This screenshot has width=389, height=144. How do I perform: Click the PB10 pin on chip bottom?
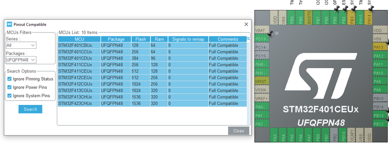(x=343, y=135)
